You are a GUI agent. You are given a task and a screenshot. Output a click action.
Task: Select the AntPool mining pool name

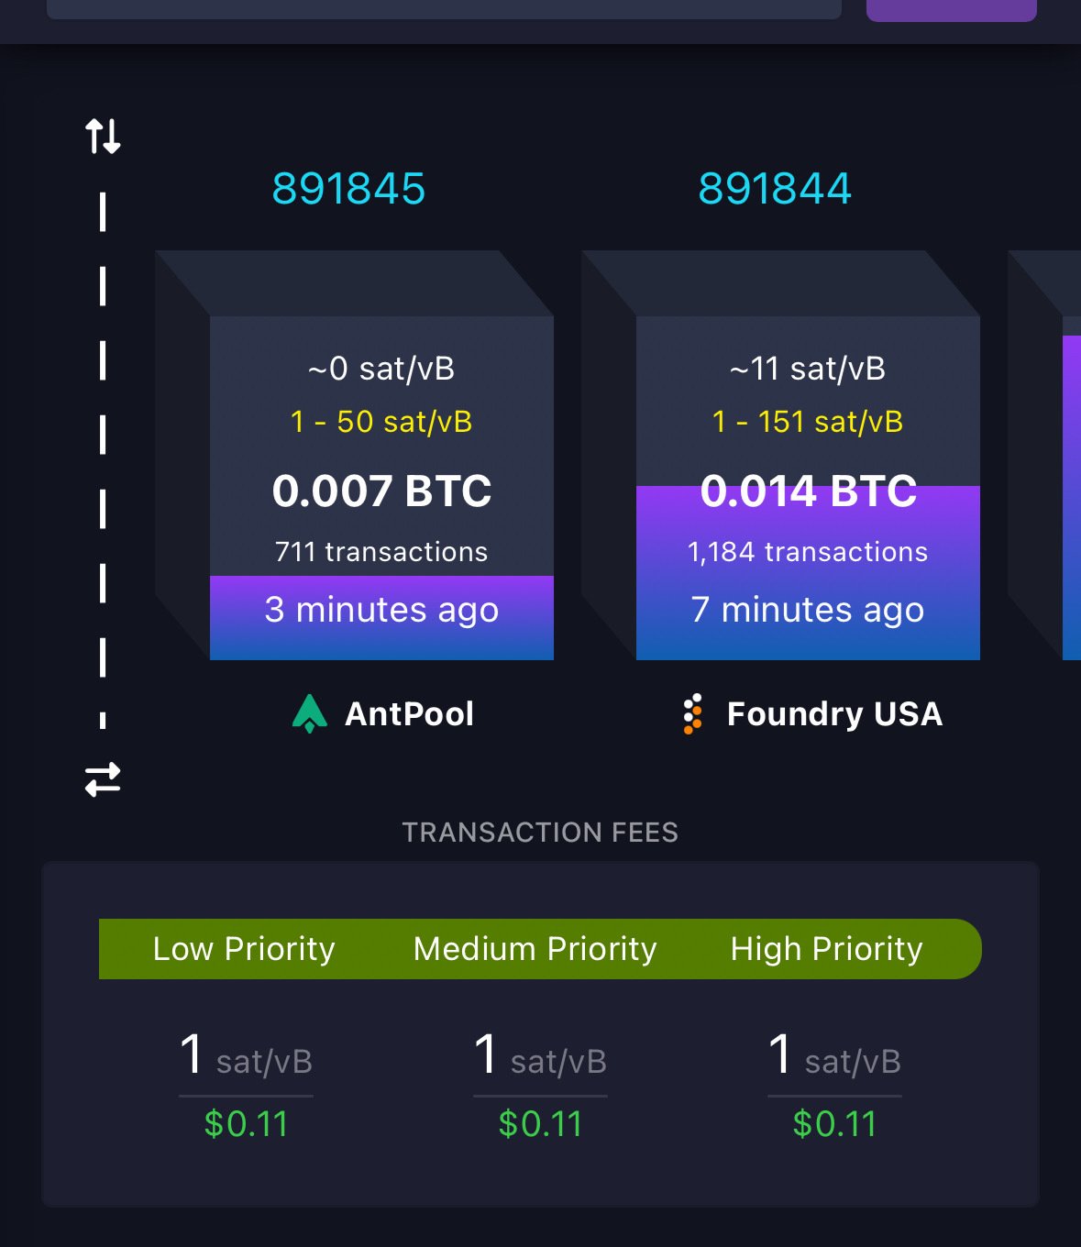click(409, 713)
